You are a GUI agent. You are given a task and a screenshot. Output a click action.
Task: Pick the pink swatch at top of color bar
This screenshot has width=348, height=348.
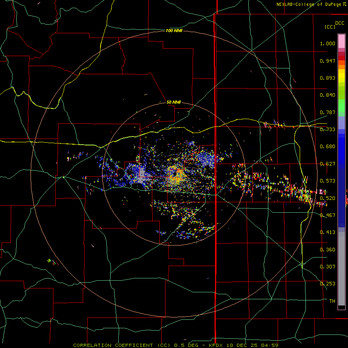(x=341, y=41)
